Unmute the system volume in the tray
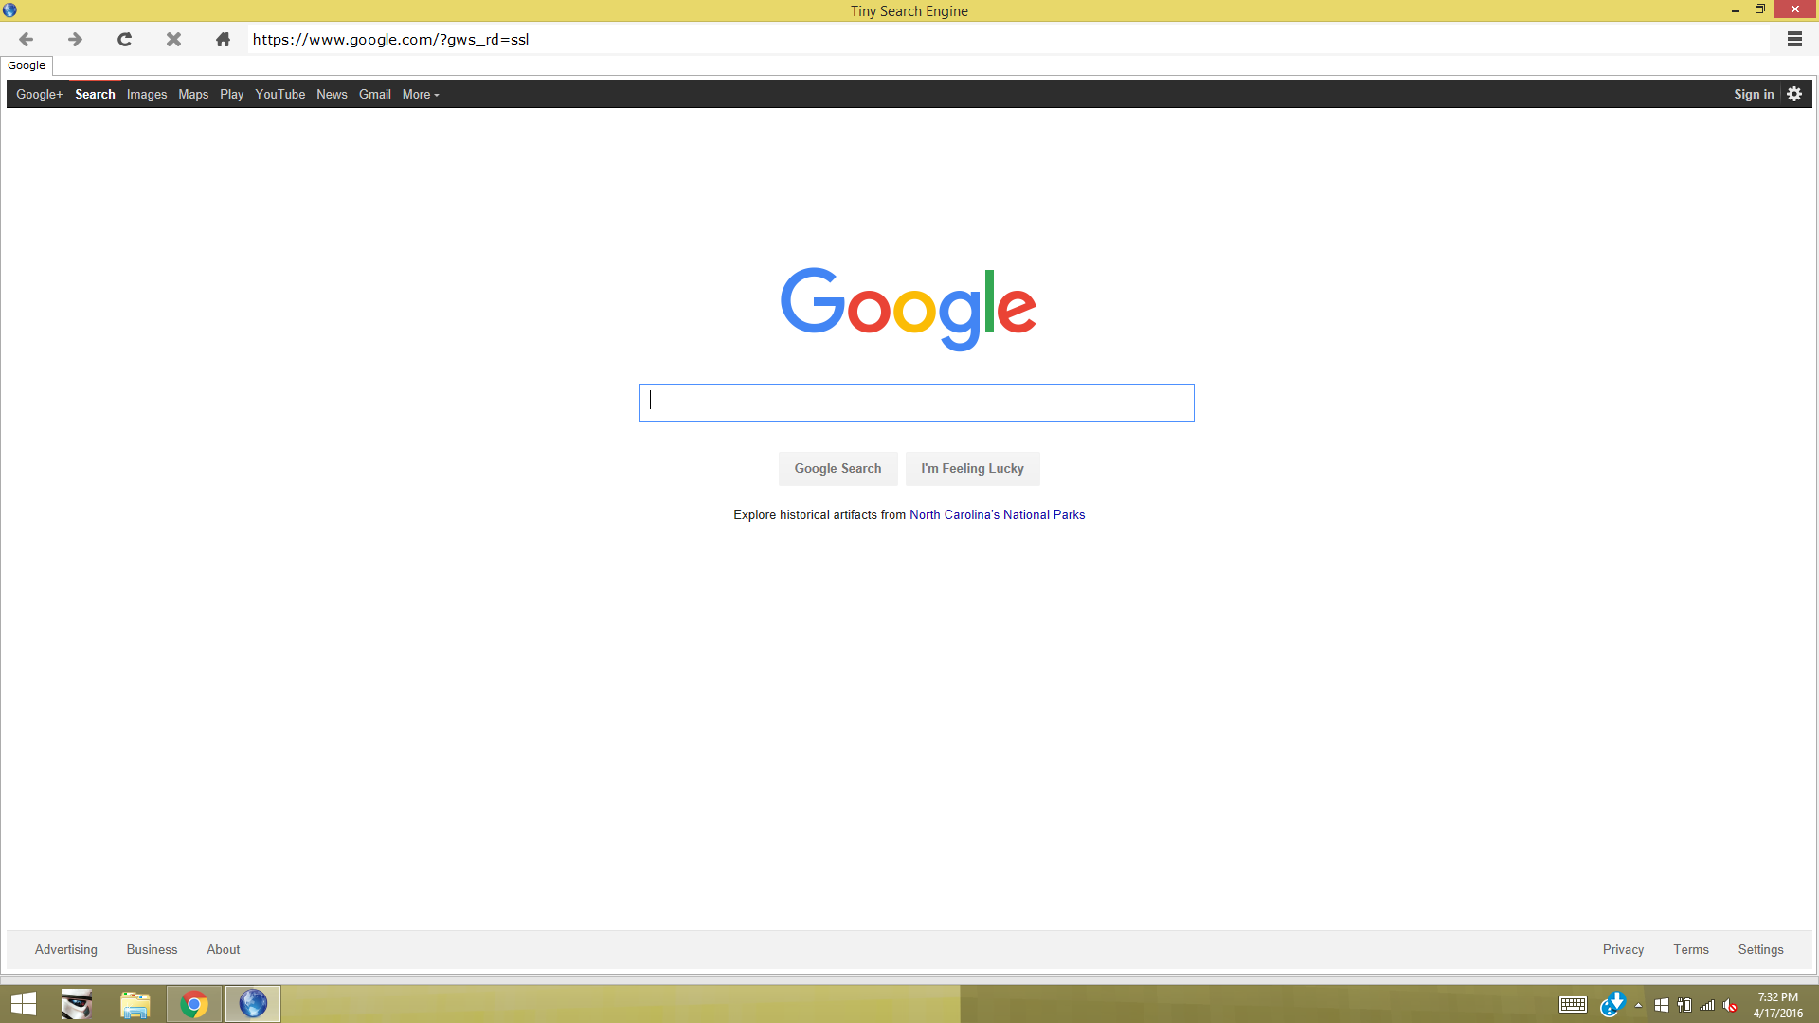 (x=1732, y=1005)
